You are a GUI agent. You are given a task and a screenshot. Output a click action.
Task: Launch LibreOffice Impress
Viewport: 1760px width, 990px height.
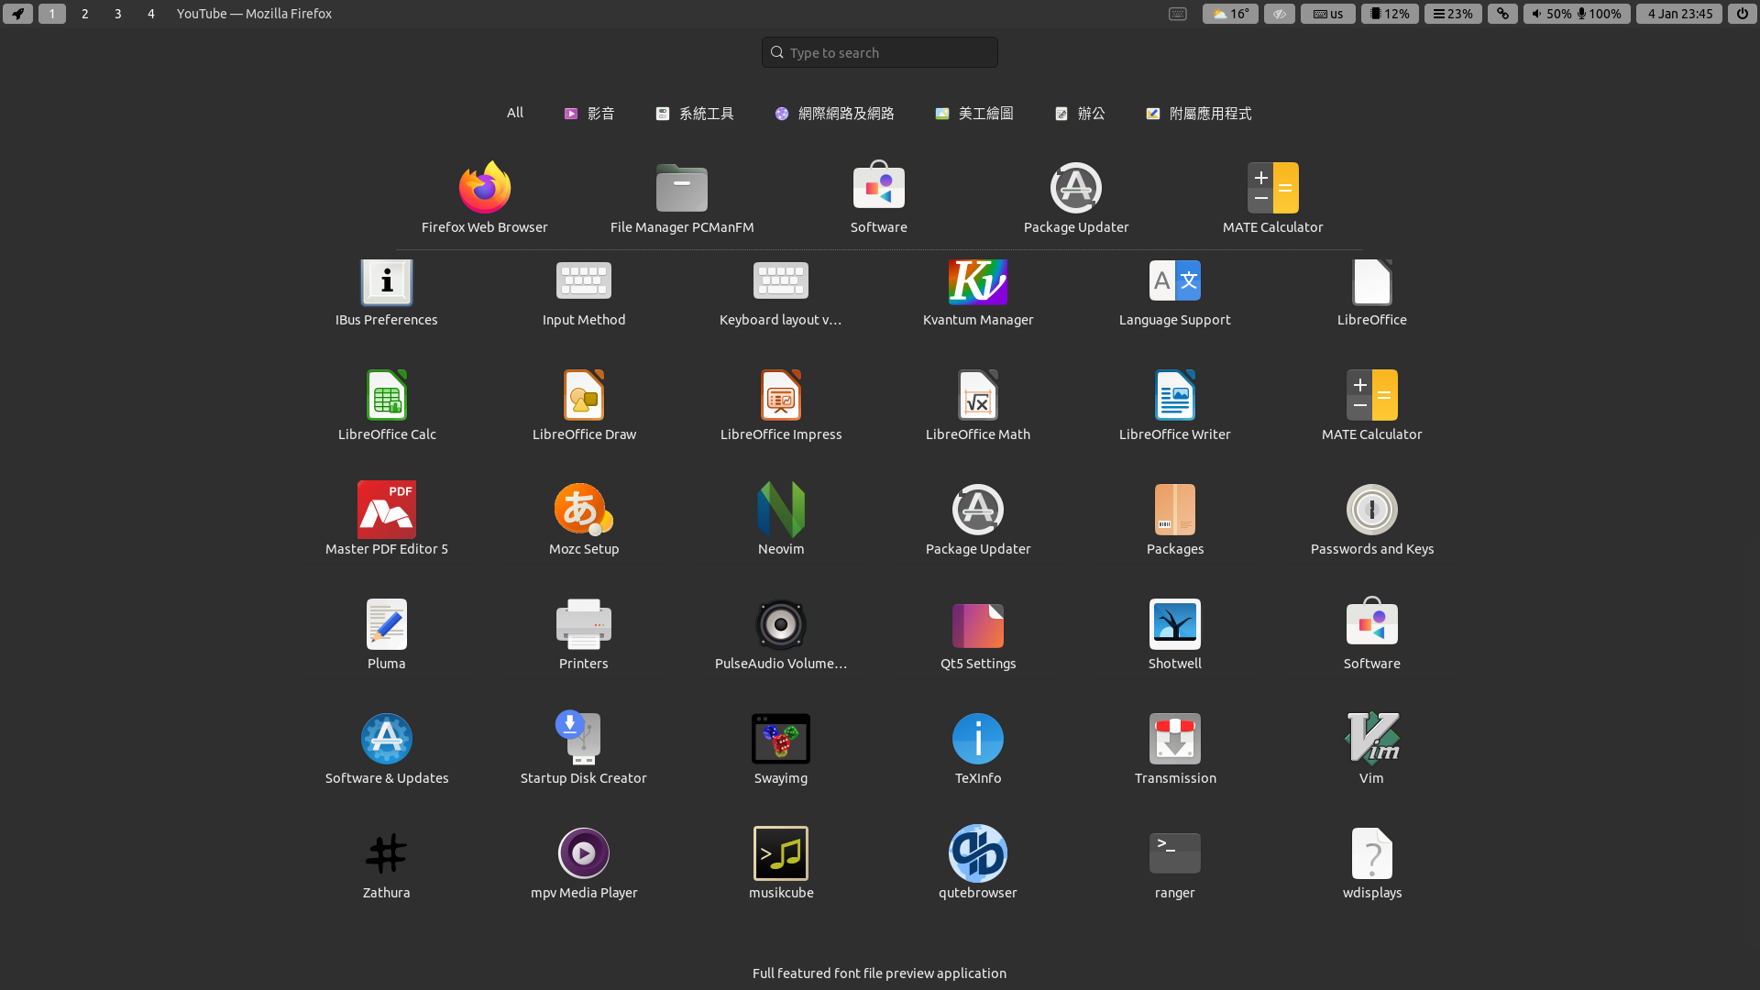pos(781,405)
